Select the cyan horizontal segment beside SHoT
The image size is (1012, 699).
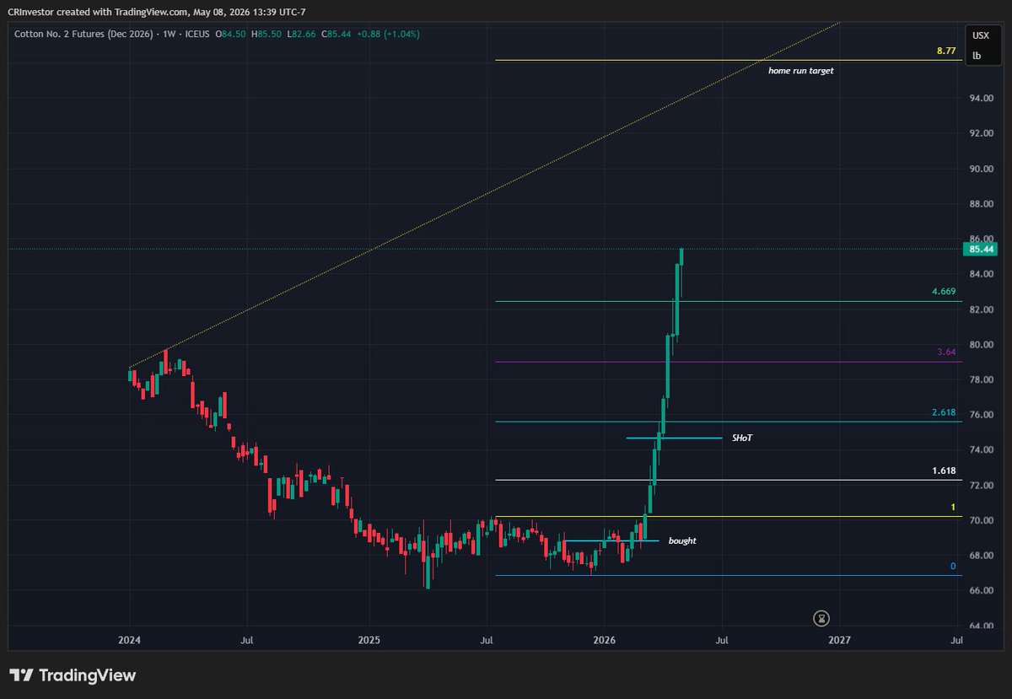click(x=674, y=438)
